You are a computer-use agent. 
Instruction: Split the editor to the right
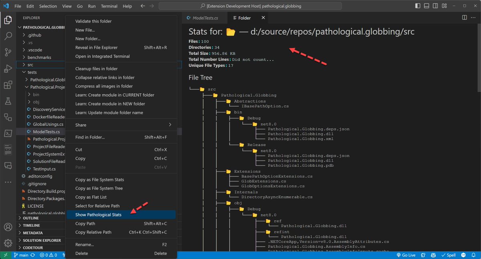(x=464, y=18)
